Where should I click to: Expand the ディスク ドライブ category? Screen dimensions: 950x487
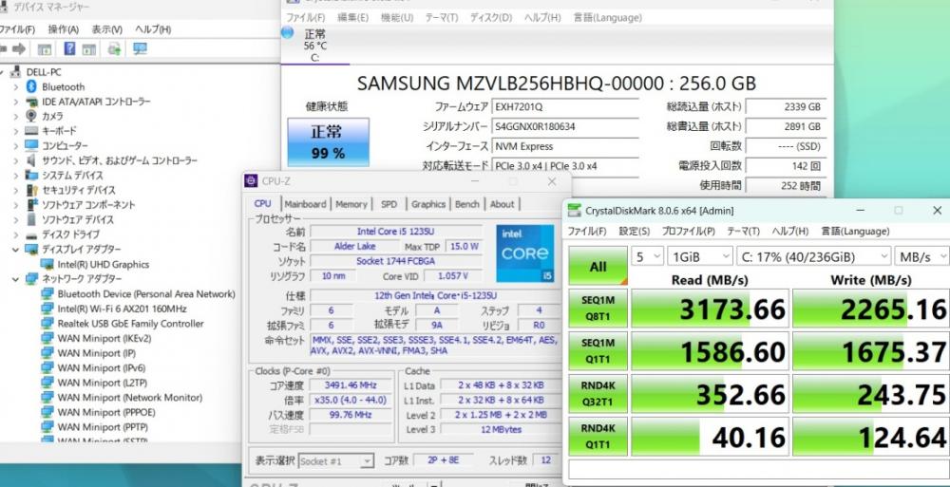[x=16, y=234]
